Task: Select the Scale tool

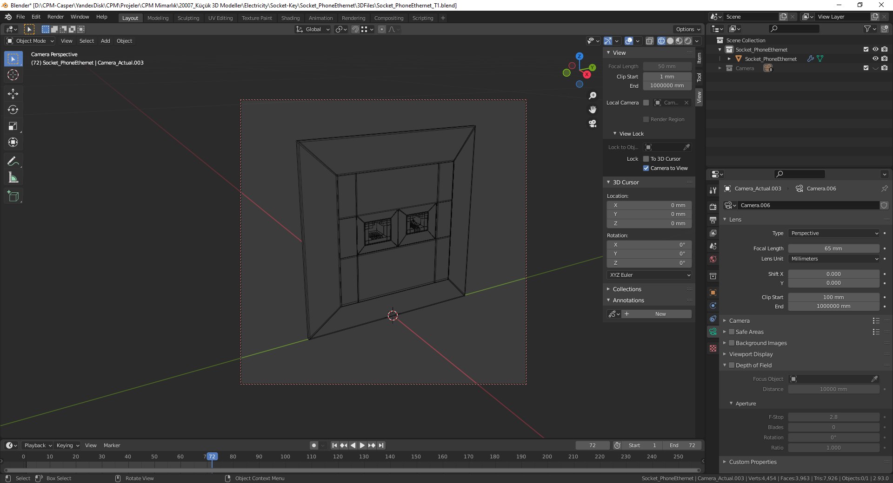Action: pos(13,126)
